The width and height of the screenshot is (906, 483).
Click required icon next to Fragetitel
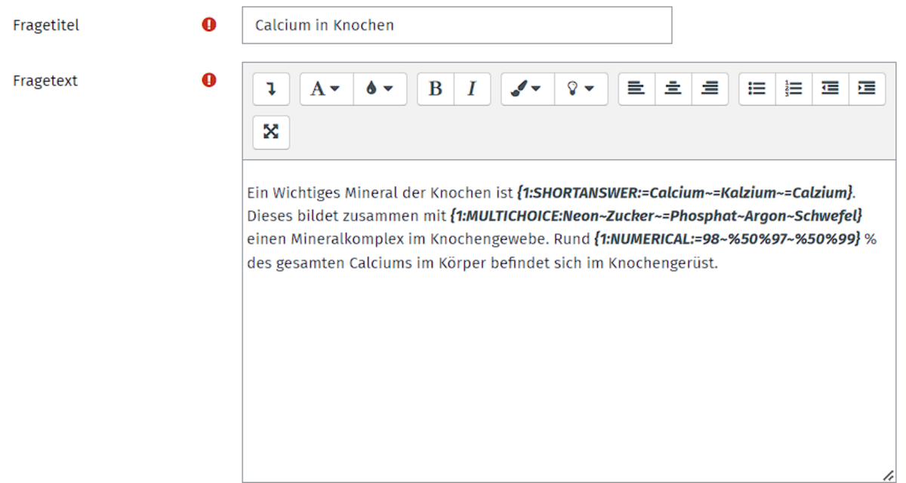click(x=209, y=25)
